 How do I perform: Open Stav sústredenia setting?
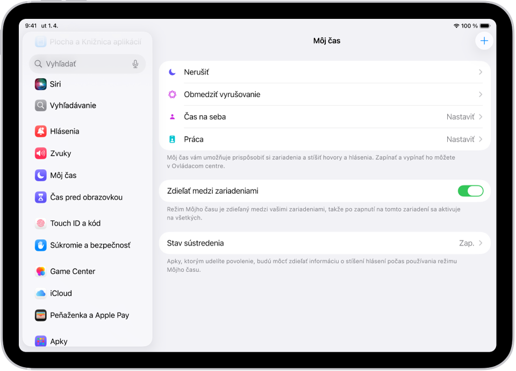pyautogui.click(x=325, y=243)
